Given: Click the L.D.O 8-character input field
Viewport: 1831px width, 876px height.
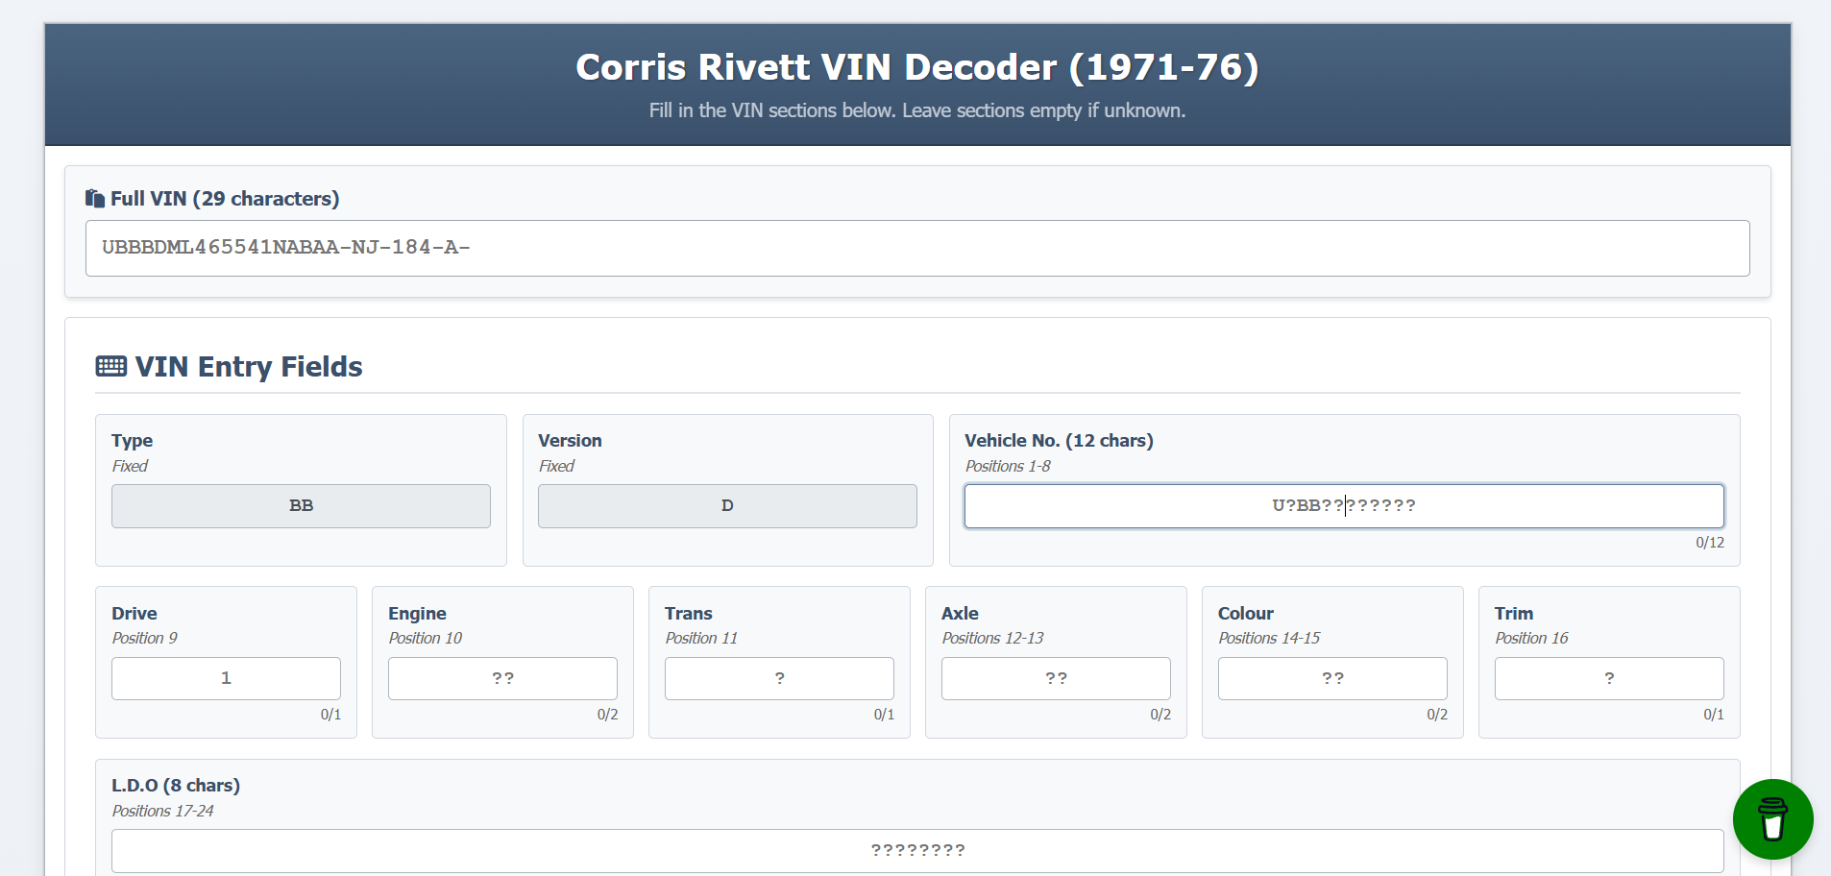Looking at the screenshot, I should point(916,850).
